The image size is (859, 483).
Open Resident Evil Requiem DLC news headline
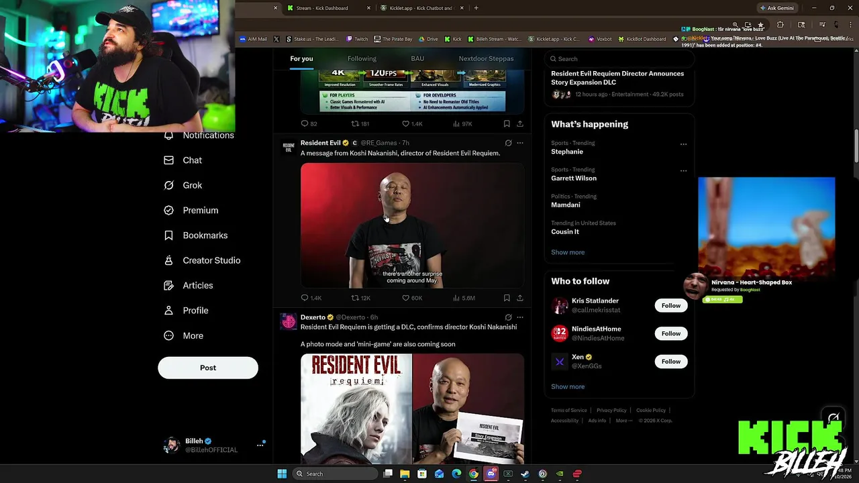click(617, 78)
